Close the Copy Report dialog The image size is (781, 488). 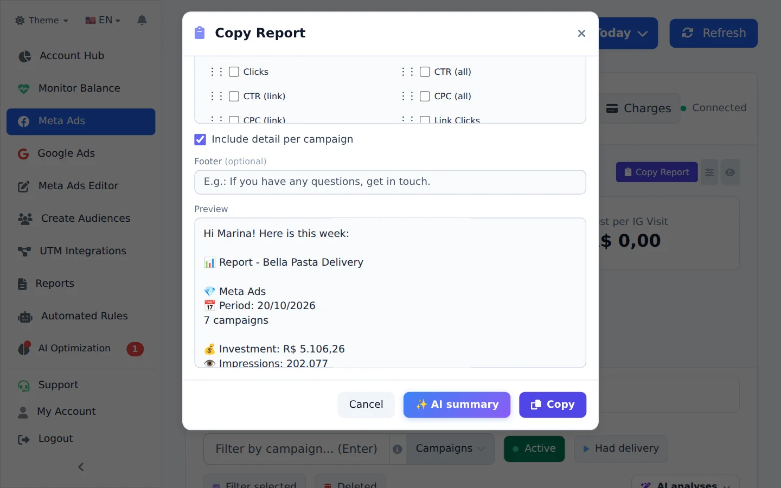[581, 34]
